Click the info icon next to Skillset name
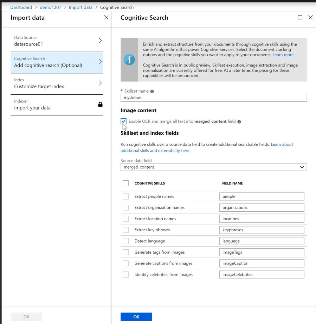316x324 pixels. 152,91
